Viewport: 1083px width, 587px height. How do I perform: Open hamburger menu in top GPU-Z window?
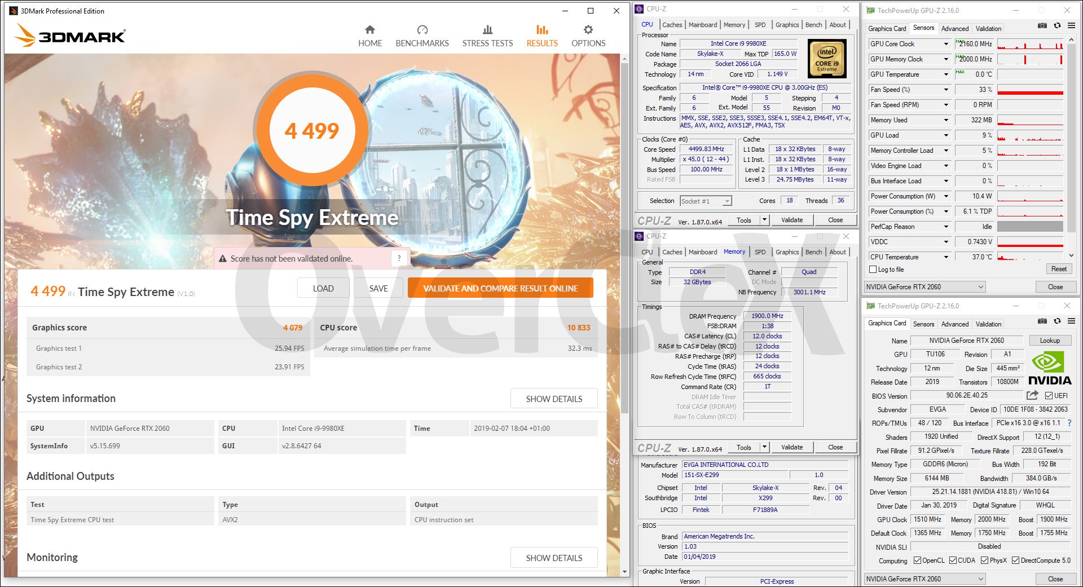point(1071,25)
